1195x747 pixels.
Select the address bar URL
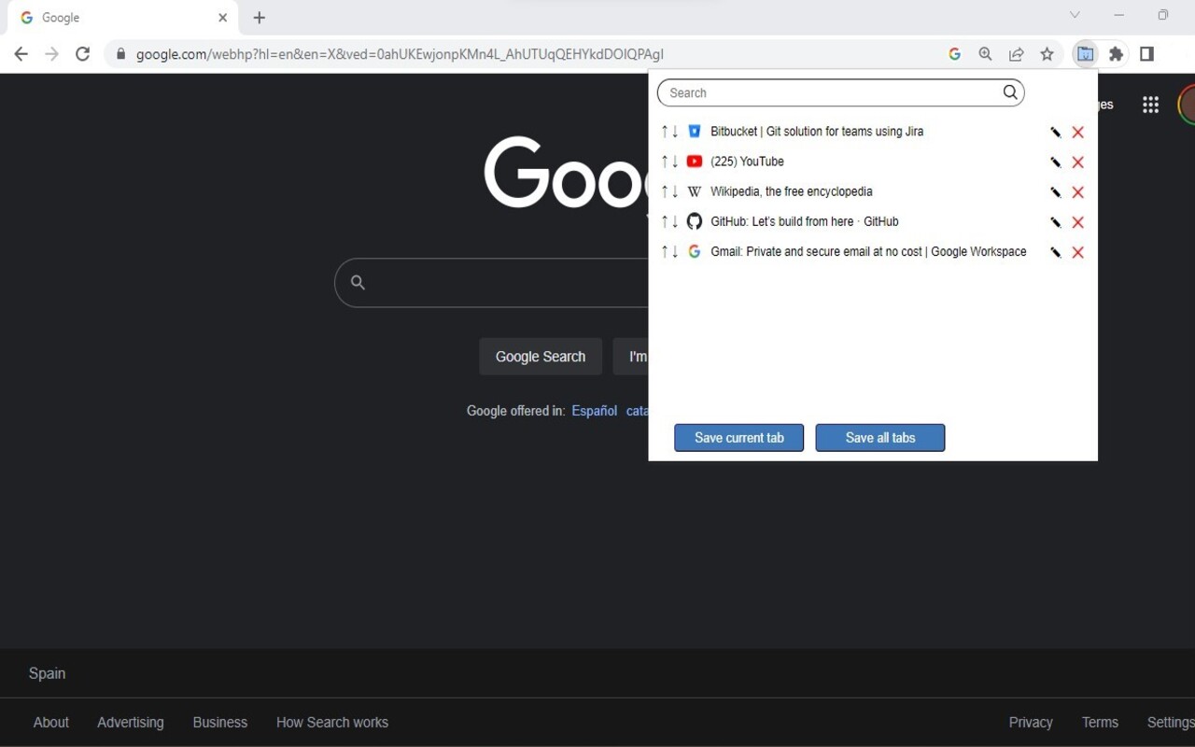coord(400,54)
